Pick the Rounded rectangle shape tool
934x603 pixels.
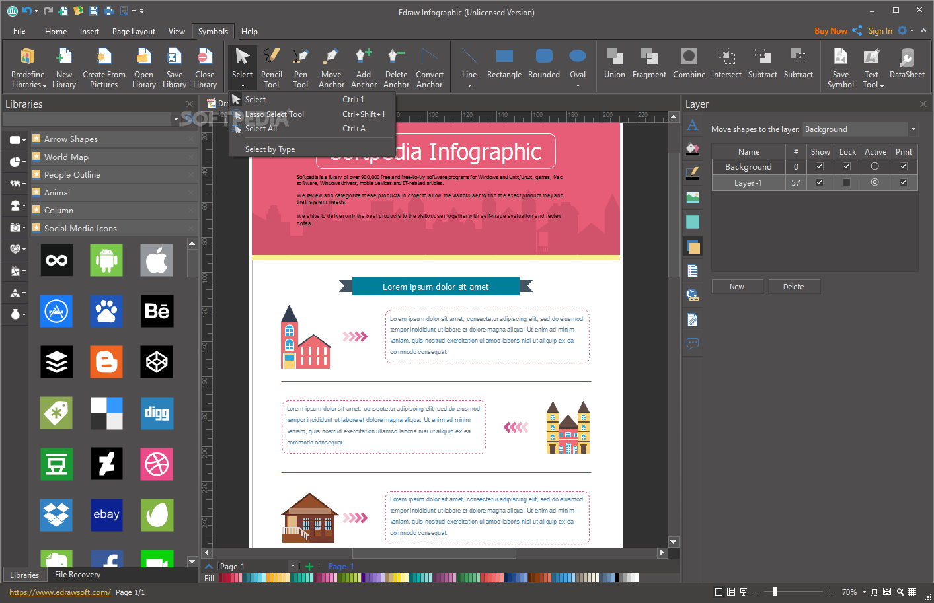[x=544, y=64]
